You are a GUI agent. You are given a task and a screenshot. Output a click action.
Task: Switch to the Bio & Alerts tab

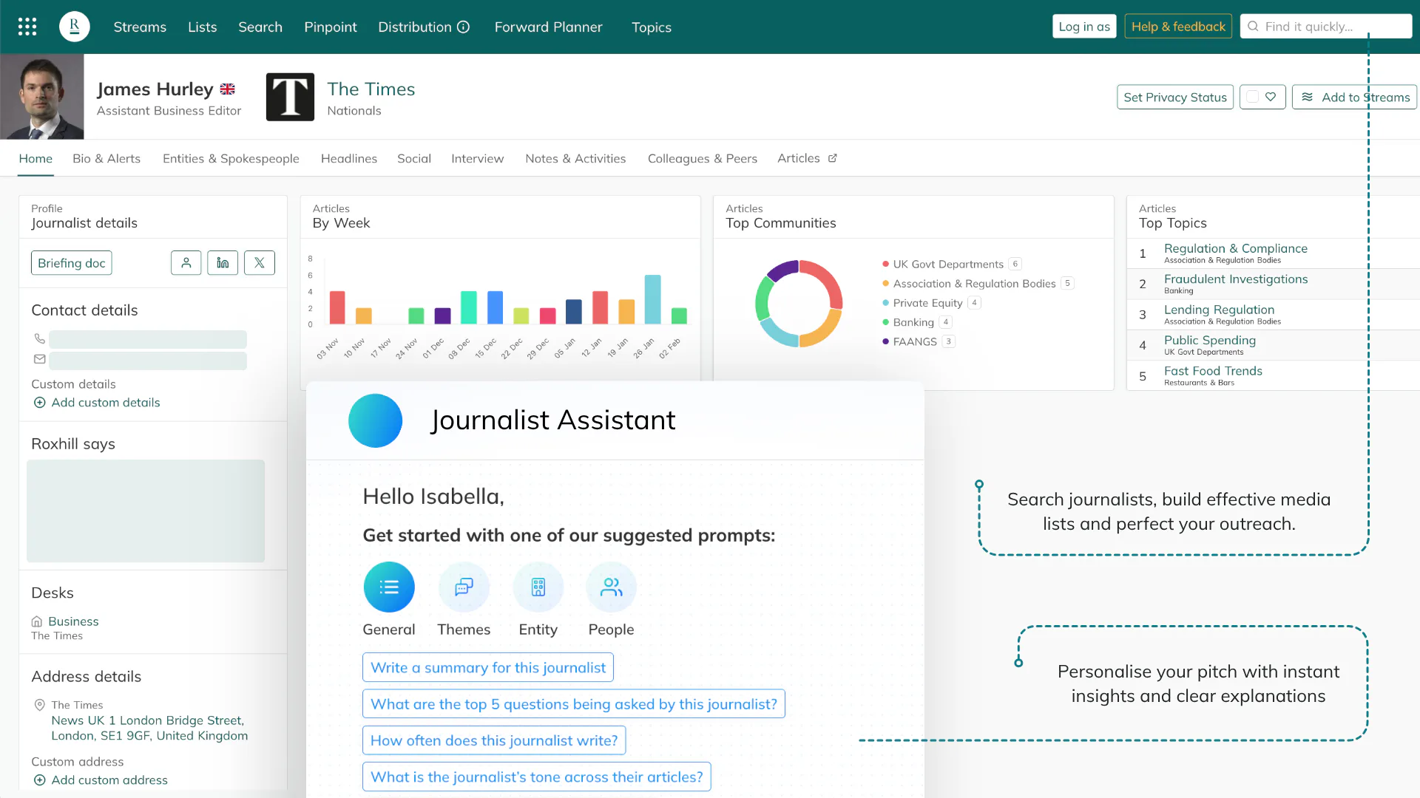coord(106,158)
